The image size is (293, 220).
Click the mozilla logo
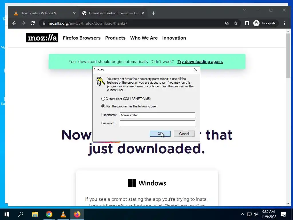pos(42,38)
